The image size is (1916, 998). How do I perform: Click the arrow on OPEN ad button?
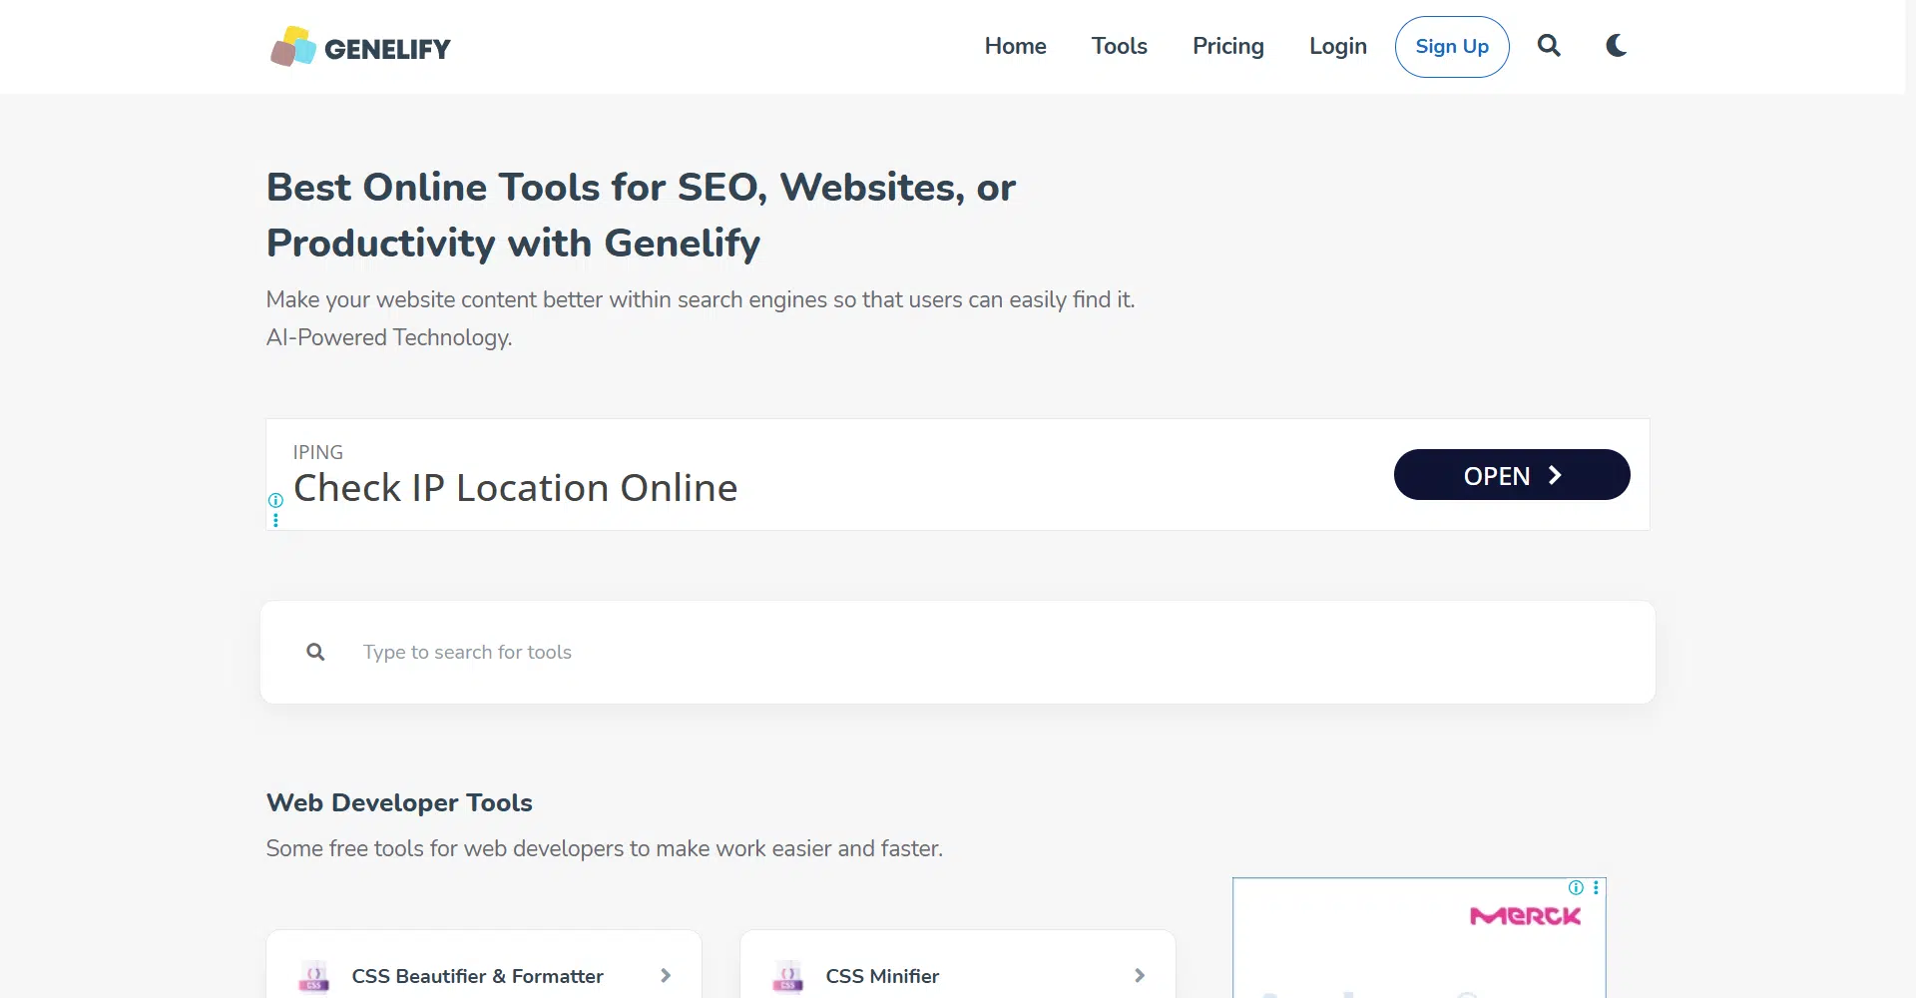(x=1554, y=475)
